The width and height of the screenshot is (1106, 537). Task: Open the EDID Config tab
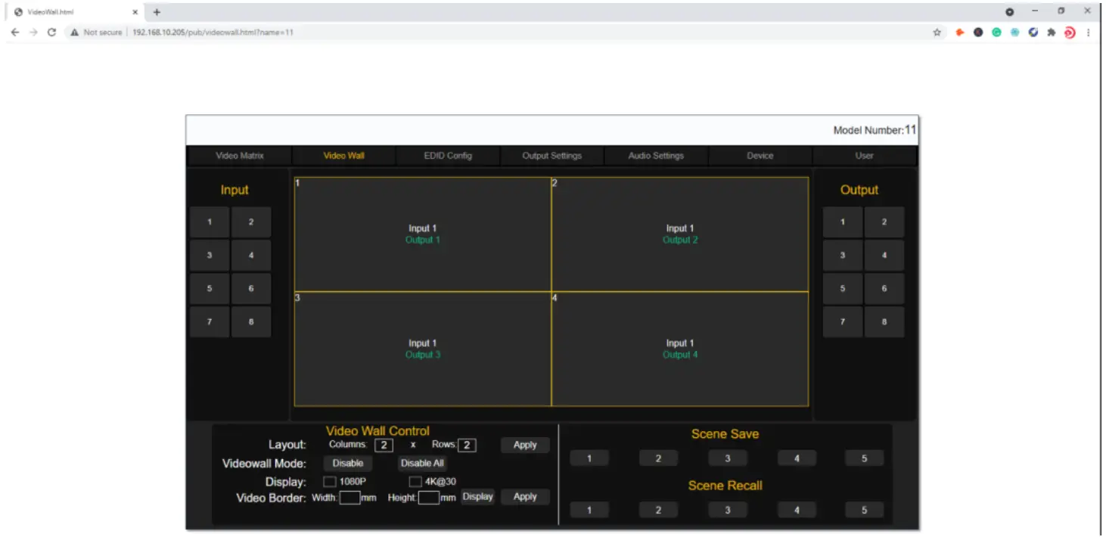[447, 156]
